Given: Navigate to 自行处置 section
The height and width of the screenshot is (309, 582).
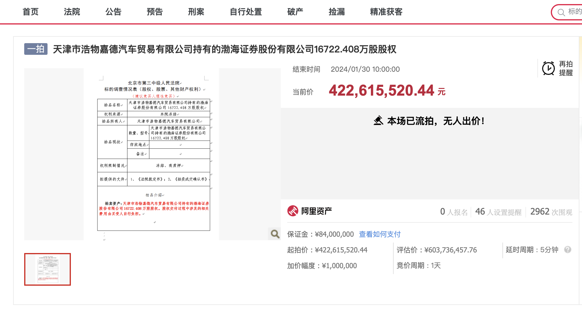Looking at the screenshot, I should [x=246, y=12].
